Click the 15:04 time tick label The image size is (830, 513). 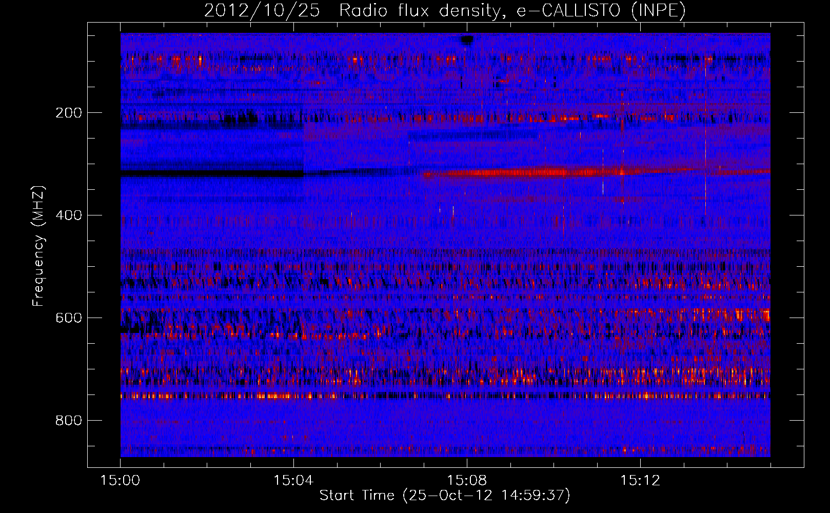293,481
